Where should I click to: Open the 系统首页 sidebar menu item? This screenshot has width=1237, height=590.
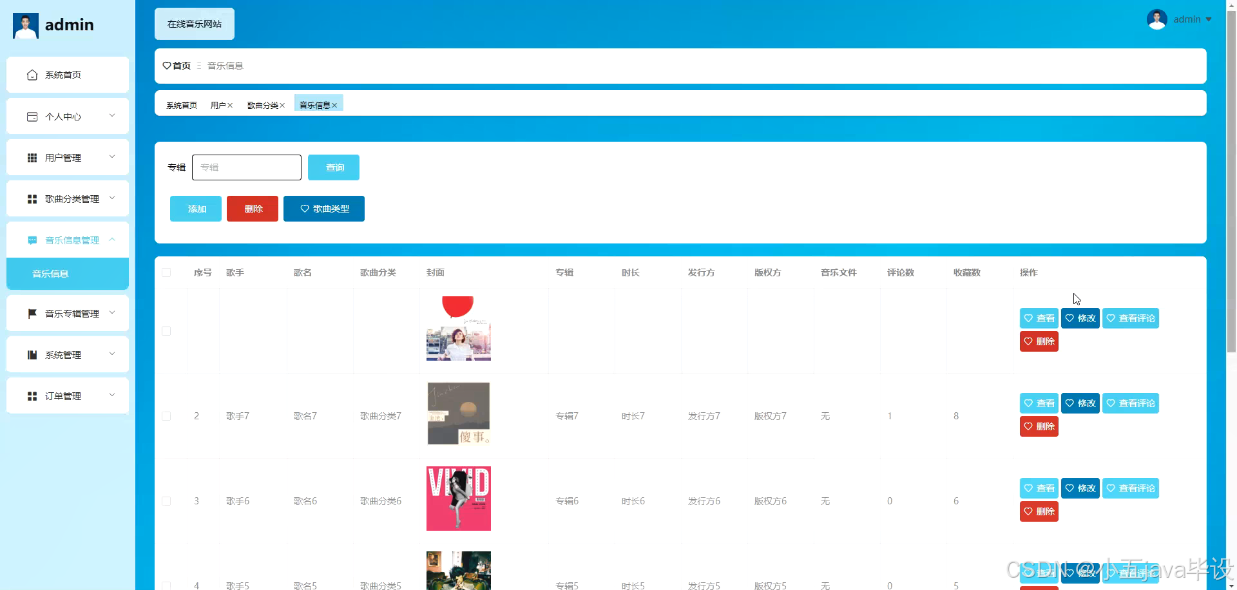[68, 75]
